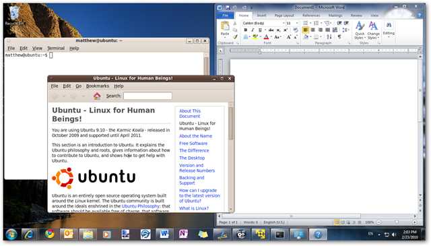
Task: Apply bold formatting in Word ribbon
Action: coord(245,30)
